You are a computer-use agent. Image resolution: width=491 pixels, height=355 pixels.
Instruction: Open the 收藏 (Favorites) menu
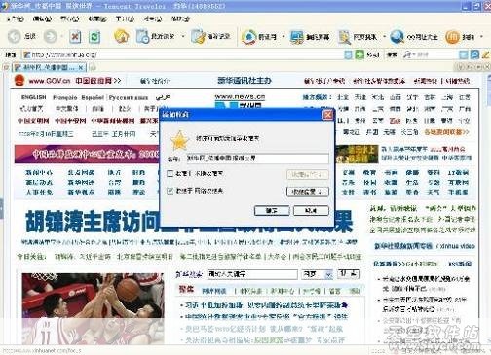(97, 19)
